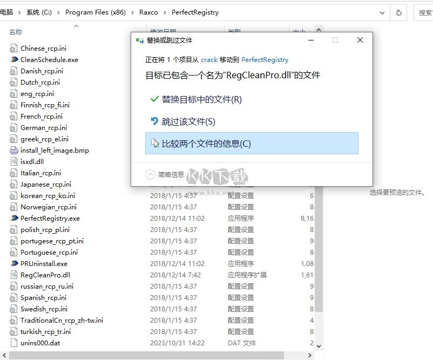Navigate to Program Files (x86) in the breadcrumb

(x=96, y=12)
